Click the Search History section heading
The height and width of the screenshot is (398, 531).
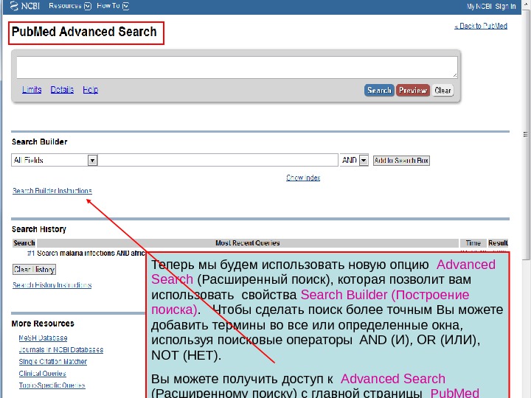(x=39, y=229)
